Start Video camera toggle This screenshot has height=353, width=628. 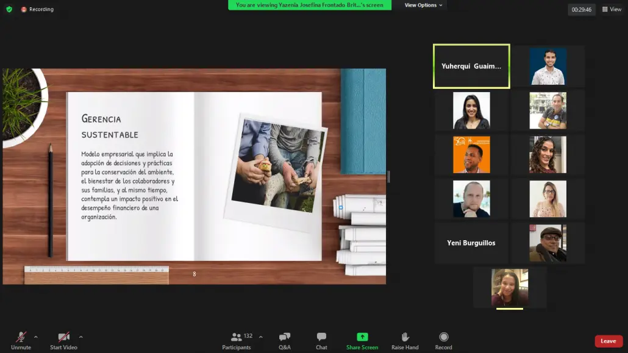[x=63, y=341]
